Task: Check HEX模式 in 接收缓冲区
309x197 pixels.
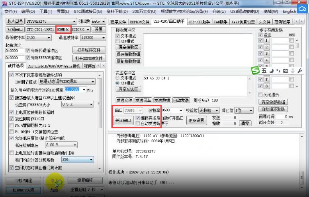Action: point(117,41)
